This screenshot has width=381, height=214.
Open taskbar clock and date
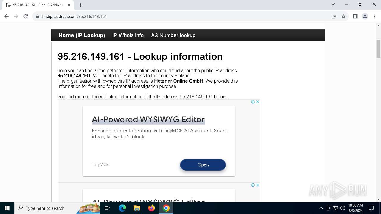click(355, 208)
